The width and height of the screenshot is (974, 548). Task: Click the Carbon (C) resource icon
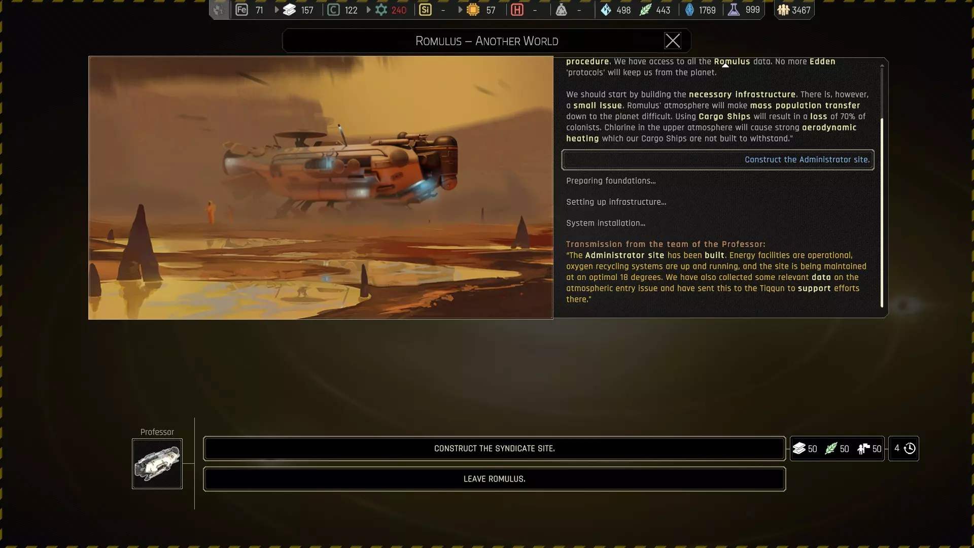coord(333,10)
